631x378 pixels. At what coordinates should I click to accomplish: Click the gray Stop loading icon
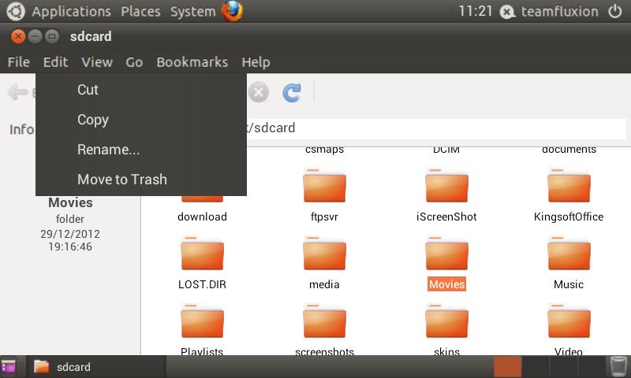pyautogui.click(x=259, y=92)
